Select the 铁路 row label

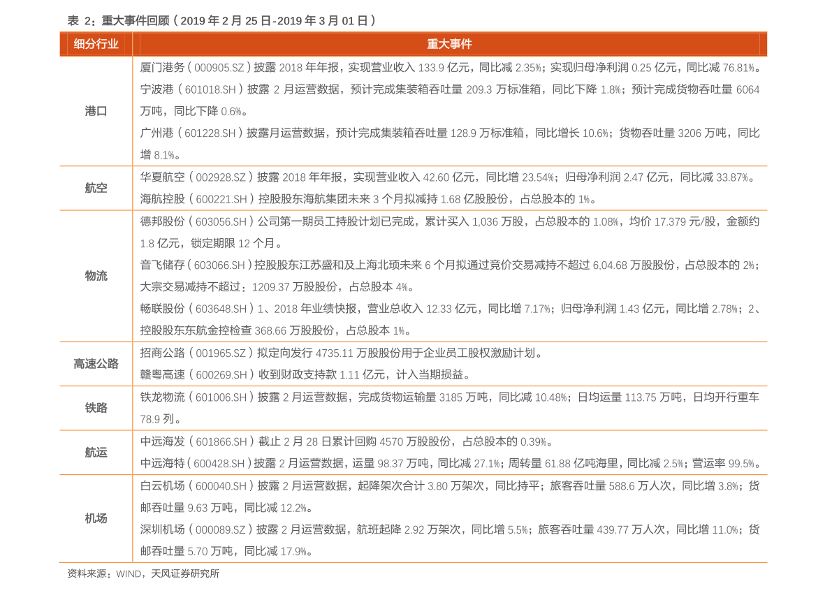click(96, 408)
